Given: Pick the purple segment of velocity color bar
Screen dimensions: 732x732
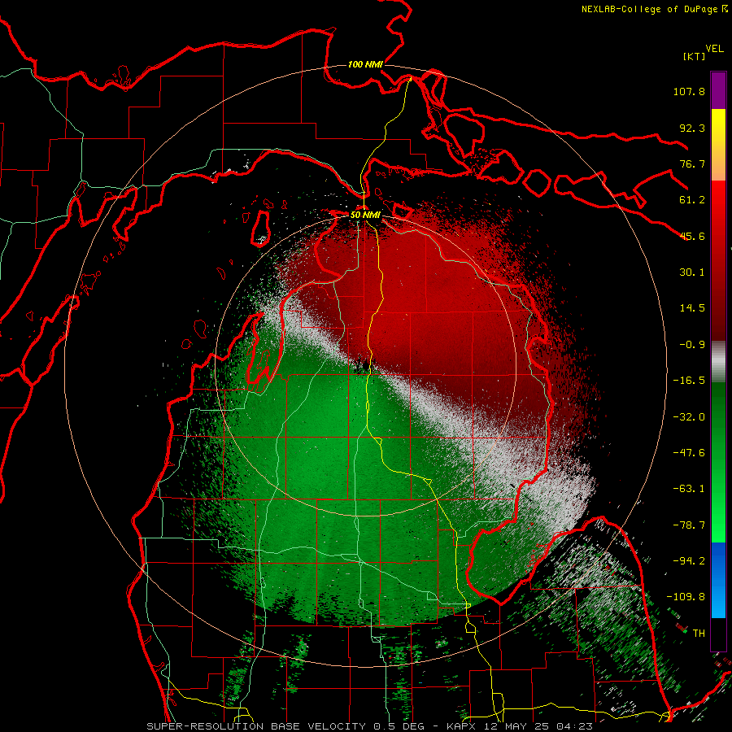Looking at the screenshot, I should [718, 90].
